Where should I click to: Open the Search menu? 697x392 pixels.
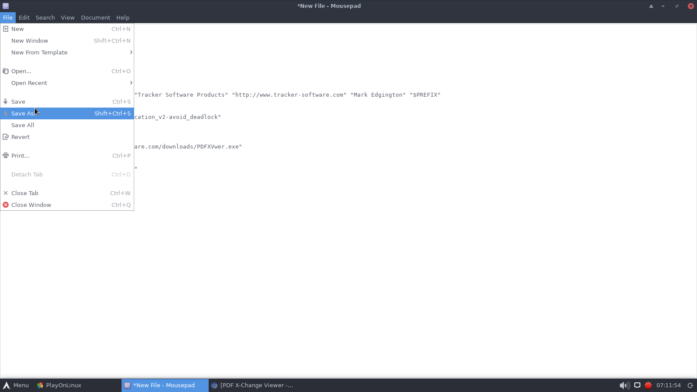[x=45, y=17]
